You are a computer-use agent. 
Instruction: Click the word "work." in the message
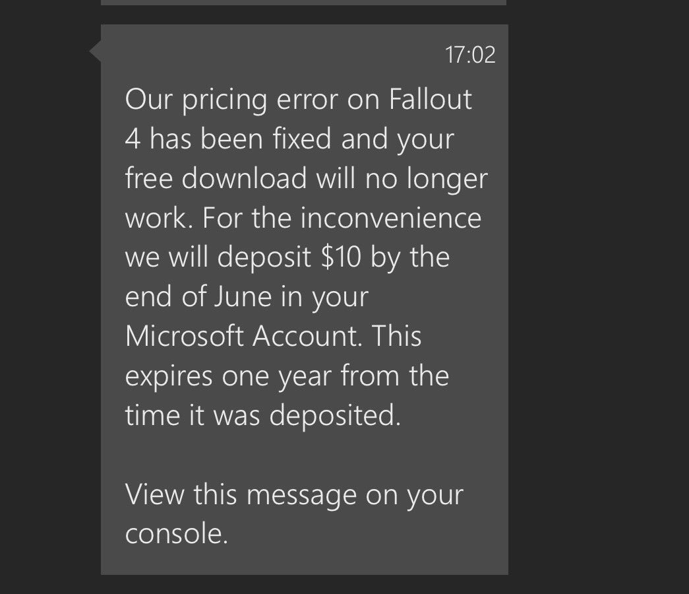[159, 217]
